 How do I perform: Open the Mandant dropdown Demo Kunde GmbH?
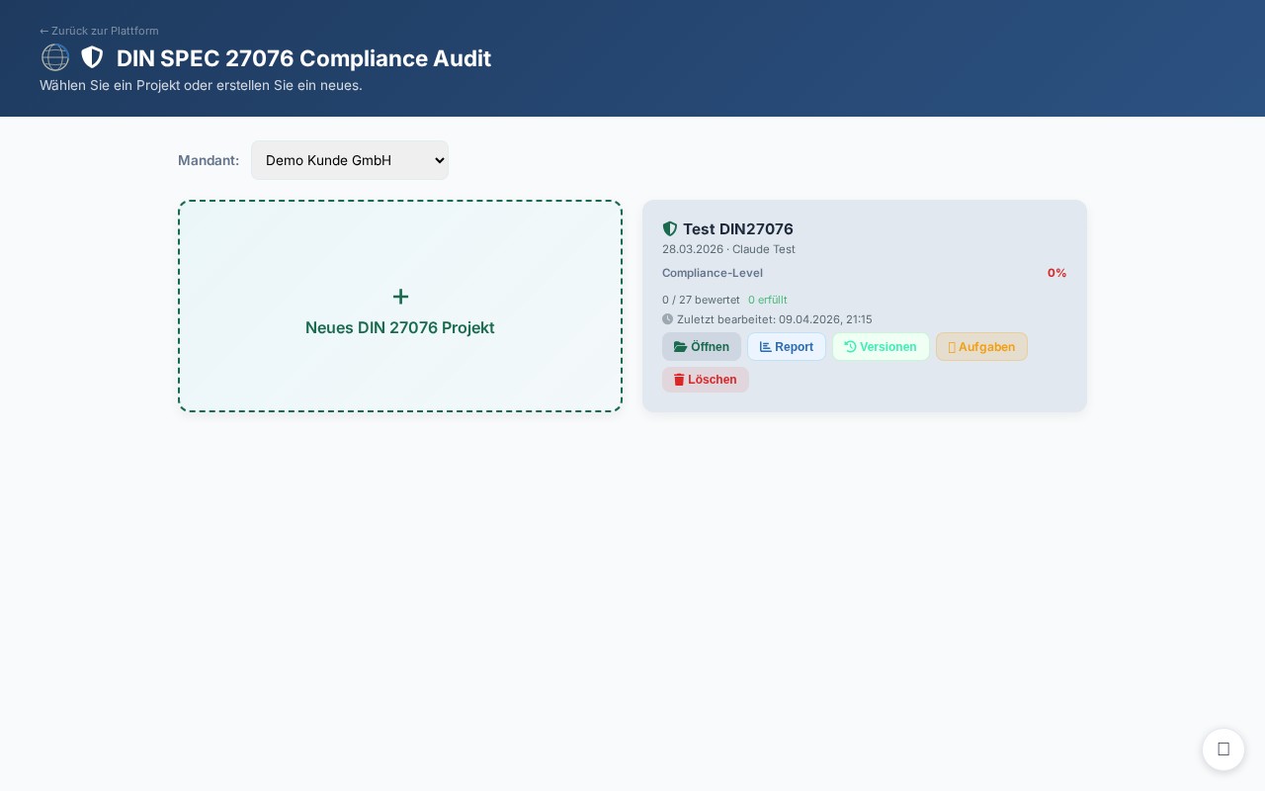350,160
